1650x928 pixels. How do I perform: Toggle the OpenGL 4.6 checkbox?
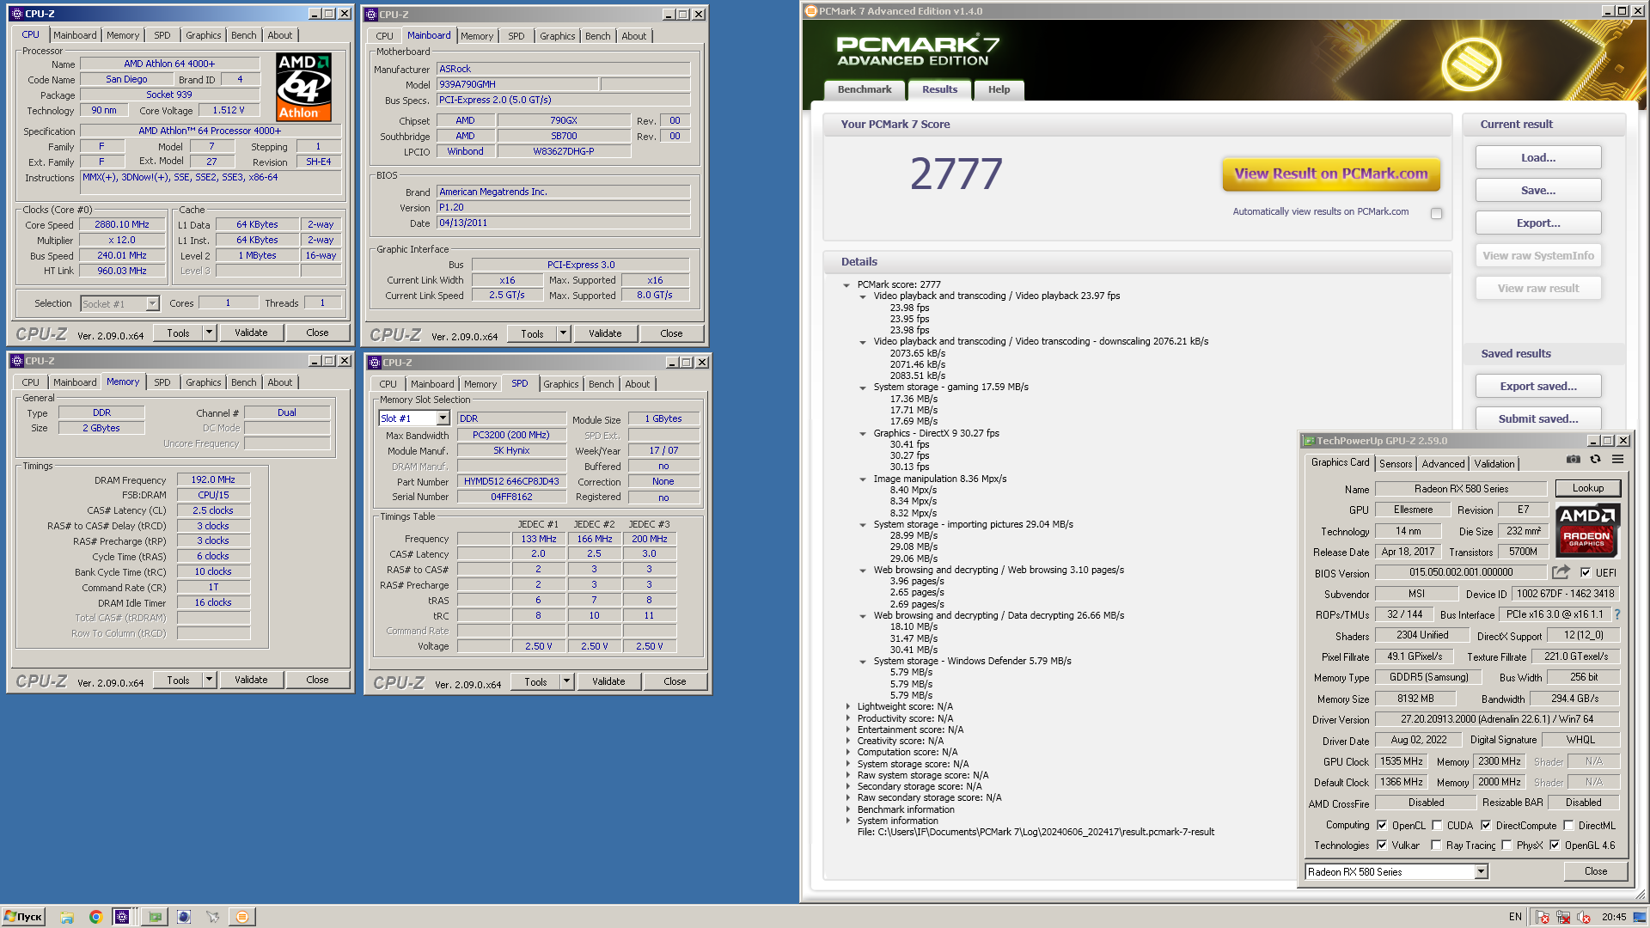click(1555, 846)
